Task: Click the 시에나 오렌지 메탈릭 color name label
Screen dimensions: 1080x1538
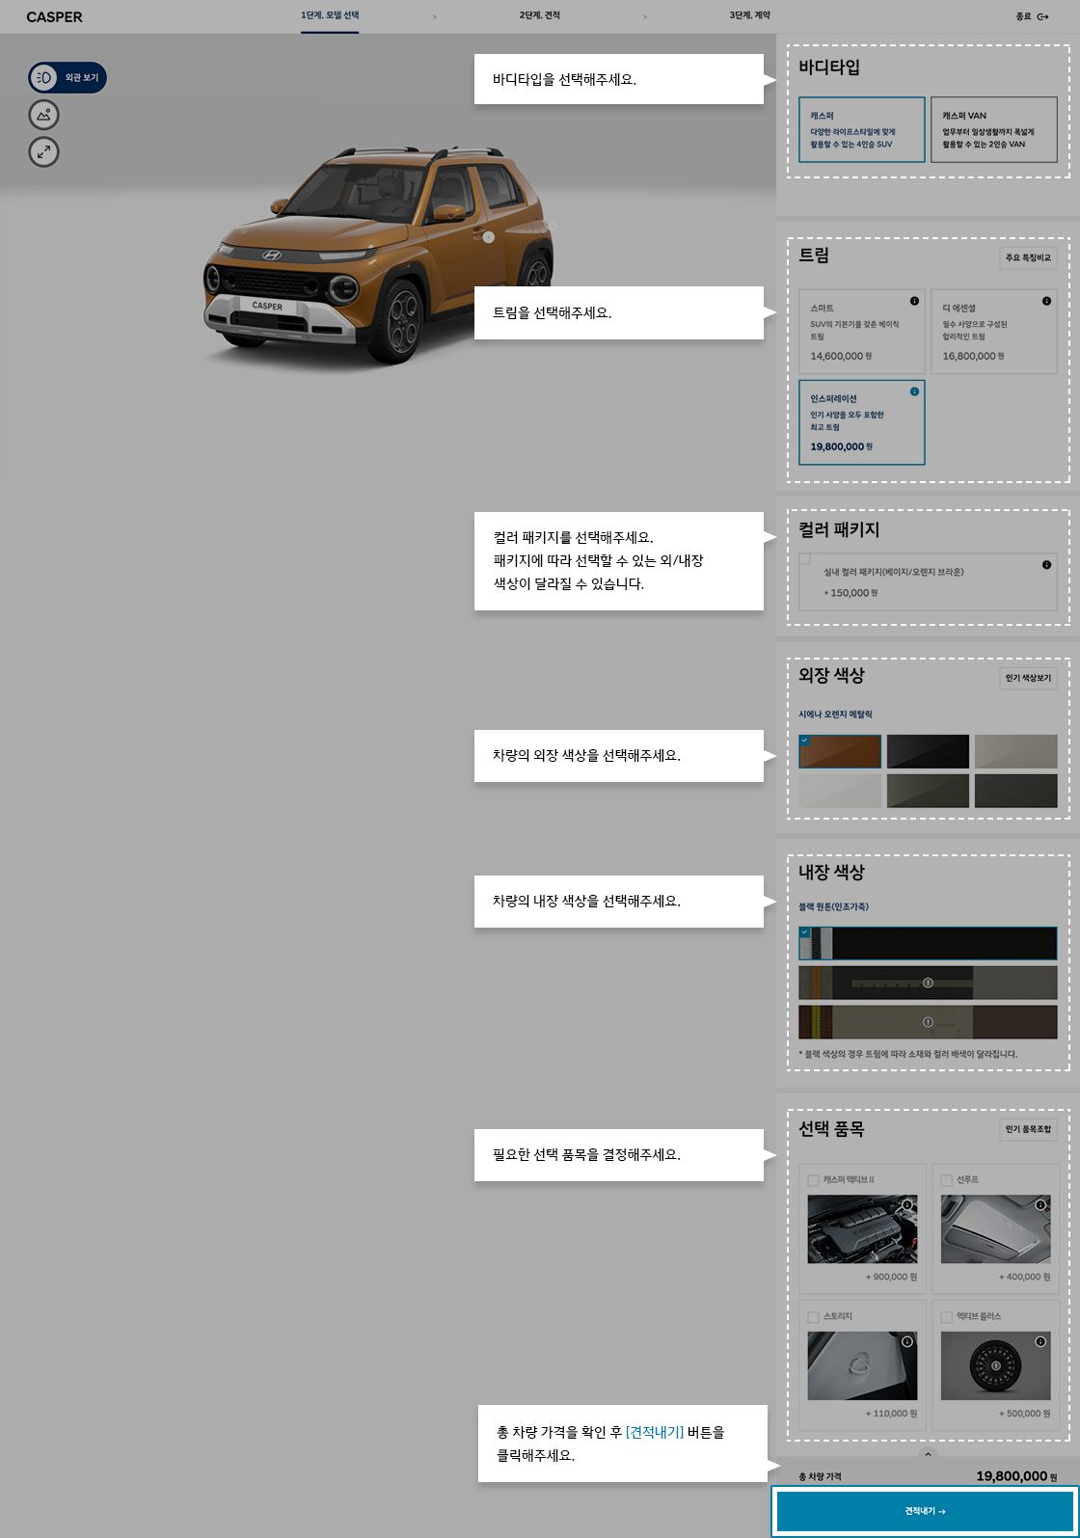Action: pos(835,715)
